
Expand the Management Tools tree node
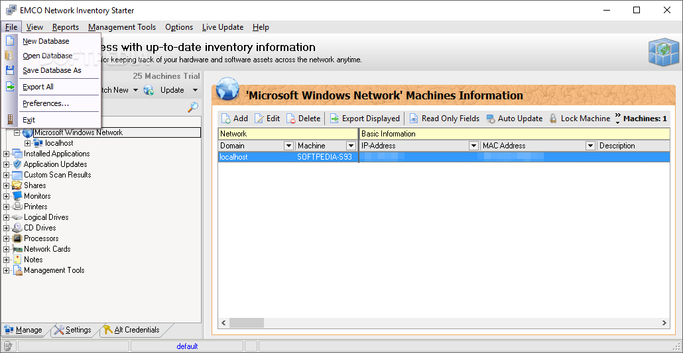[7, 270]
